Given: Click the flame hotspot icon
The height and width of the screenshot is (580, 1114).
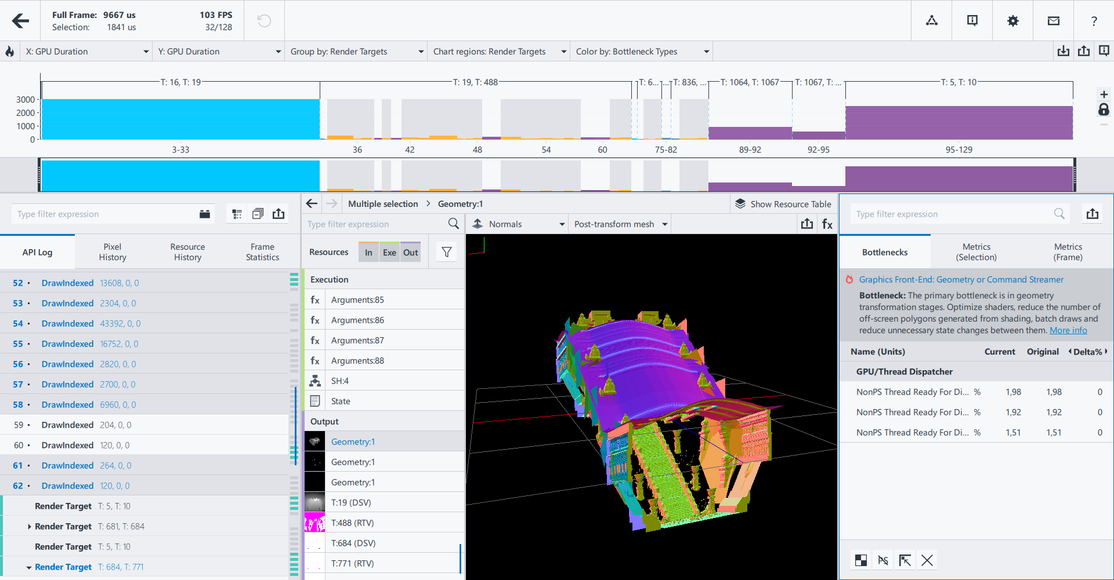Looking at the screenshot, I should pos(10,52).
